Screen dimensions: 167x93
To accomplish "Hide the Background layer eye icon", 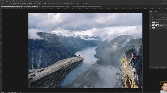I will [x=150, y=28].
